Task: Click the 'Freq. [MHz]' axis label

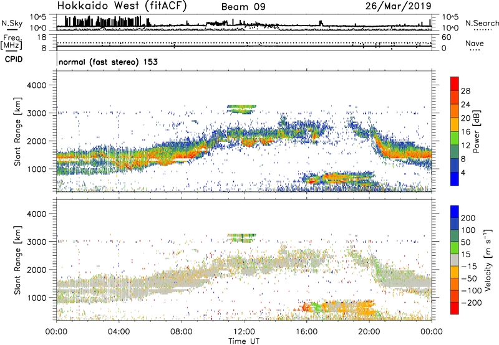Action: click(x=11, y=42)
